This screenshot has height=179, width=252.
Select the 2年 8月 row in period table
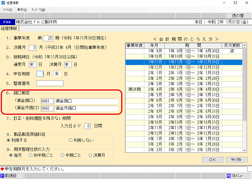(x=184, y=111)
